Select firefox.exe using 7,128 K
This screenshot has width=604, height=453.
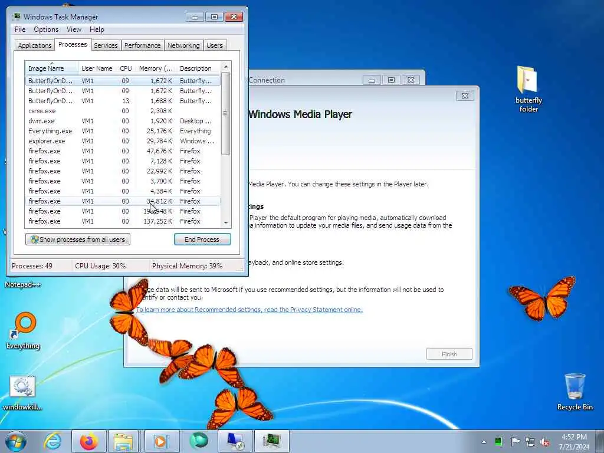click(x=123, y=161)
